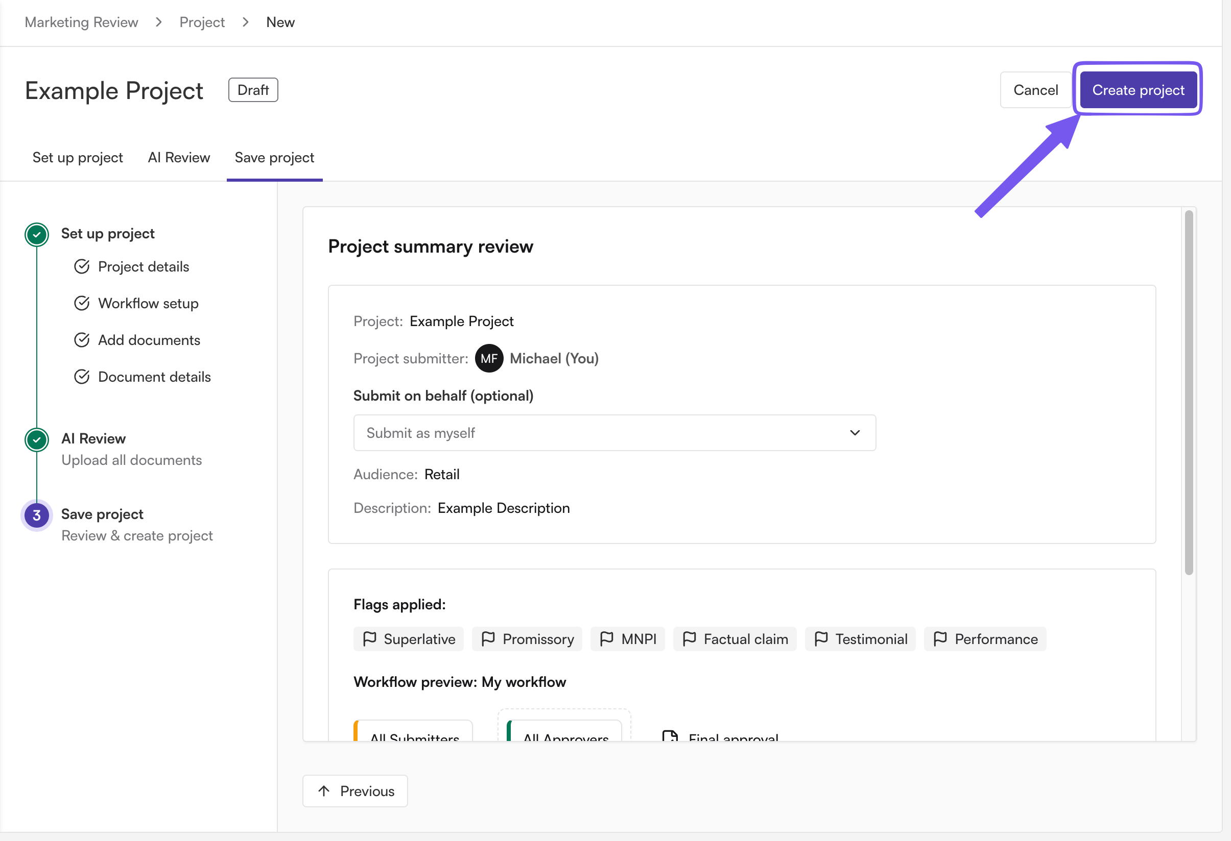Click the AI Review step checkmark circle
The width and height of the screenshot is (1231, 841).
pyautogui.click(x=37, y=439)
